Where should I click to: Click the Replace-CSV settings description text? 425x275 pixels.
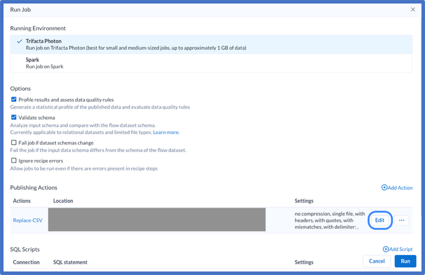pos(330,220)
